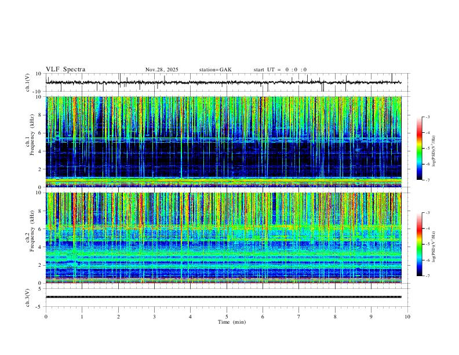
Task: Click the ch.1 PSD color scale bar
Action: click(x=420, y=148)
